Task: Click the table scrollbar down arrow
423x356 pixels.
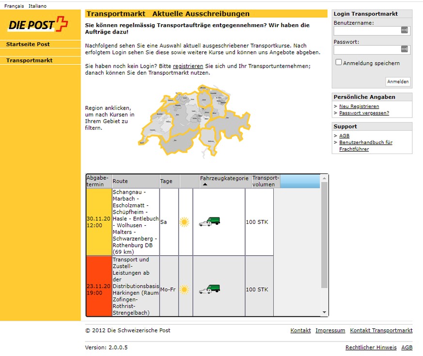Action: click(x=324, y=312)
